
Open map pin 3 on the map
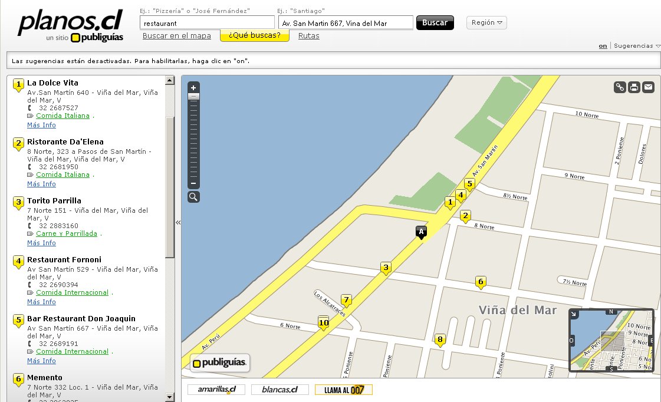tap(386, 268)
